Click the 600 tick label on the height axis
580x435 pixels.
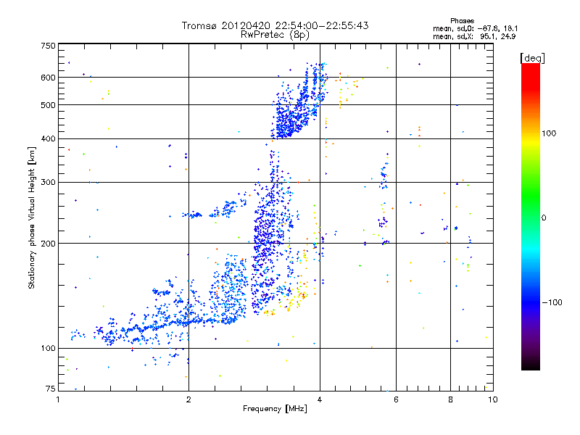(x=48, y=78)
